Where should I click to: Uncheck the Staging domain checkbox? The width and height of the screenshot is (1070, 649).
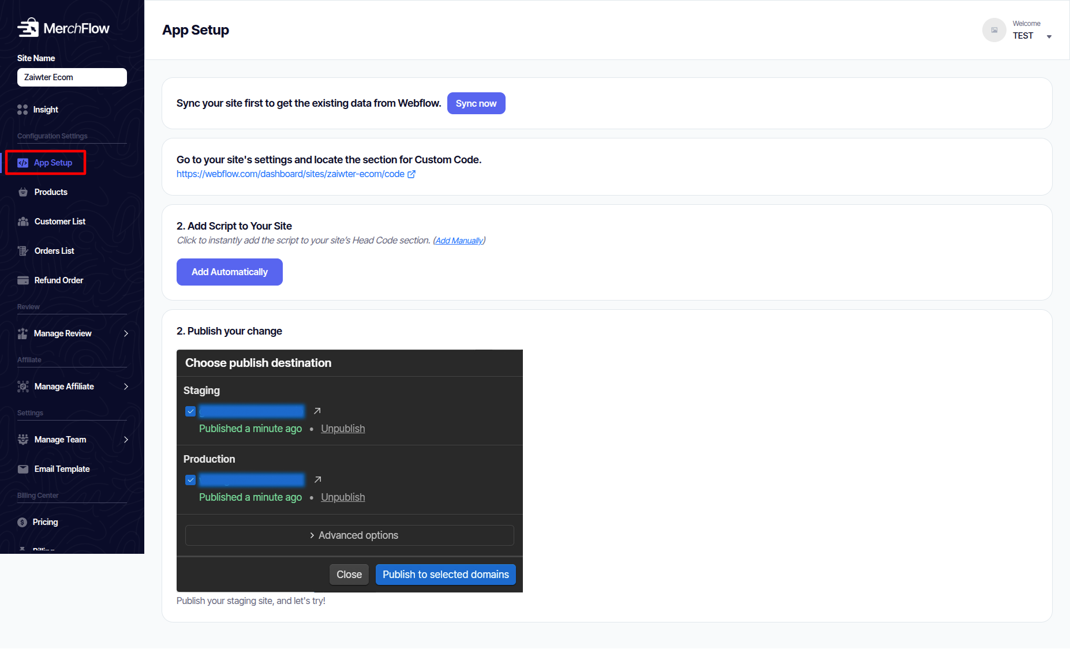(x=190, y=411)
